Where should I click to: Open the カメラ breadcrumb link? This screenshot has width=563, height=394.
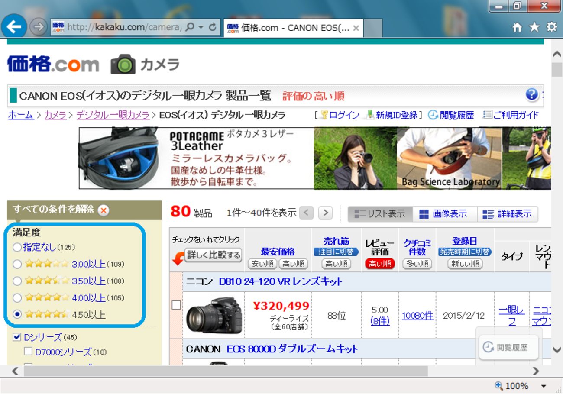pyautogui.click(x=55, y=115)
